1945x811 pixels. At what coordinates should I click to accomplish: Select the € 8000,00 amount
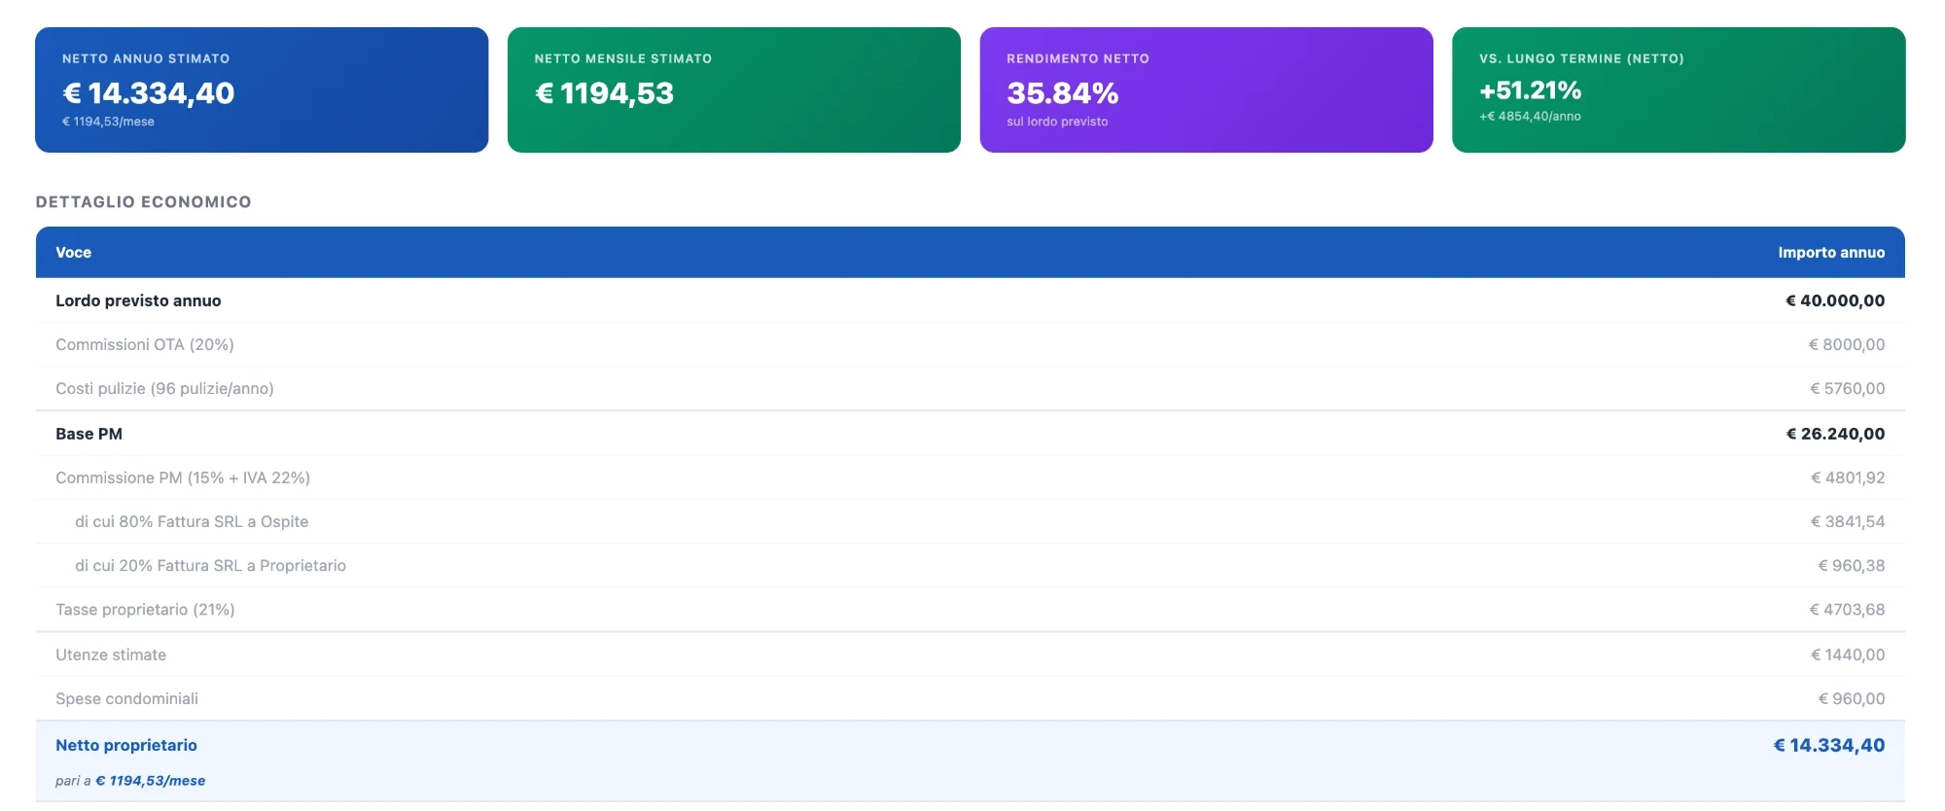coord(1846,344)
